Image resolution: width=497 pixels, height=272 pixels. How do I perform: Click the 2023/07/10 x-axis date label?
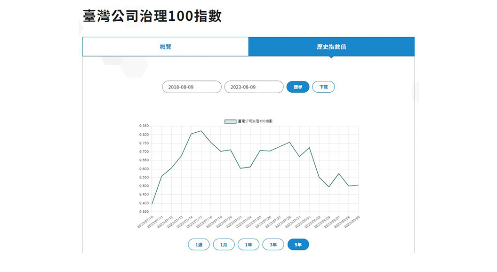(x=145, y=222)
